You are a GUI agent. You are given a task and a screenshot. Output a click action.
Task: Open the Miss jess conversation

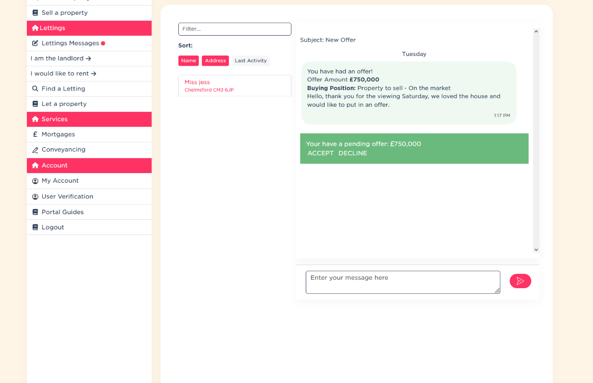click(x=234, y=86)
